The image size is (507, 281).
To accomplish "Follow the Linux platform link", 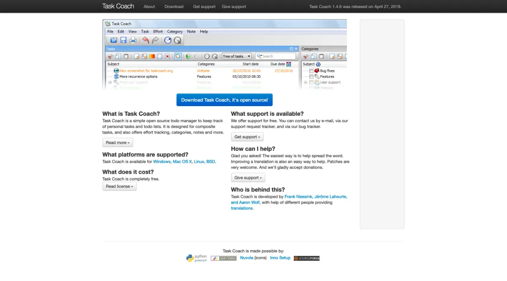I will point(199,162).
